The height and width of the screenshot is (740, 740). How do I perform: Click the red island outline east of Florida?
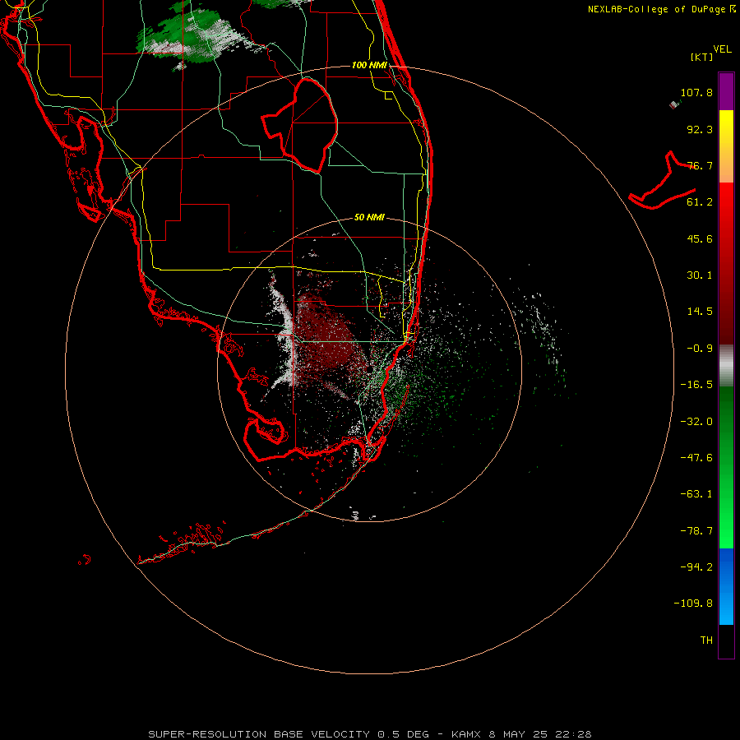(x=662, y=180)
